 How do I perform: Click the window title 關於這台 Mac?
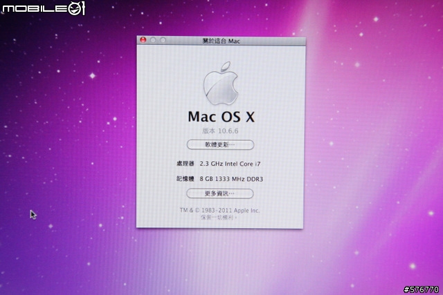pyautogui.click(x=221, y=41)
